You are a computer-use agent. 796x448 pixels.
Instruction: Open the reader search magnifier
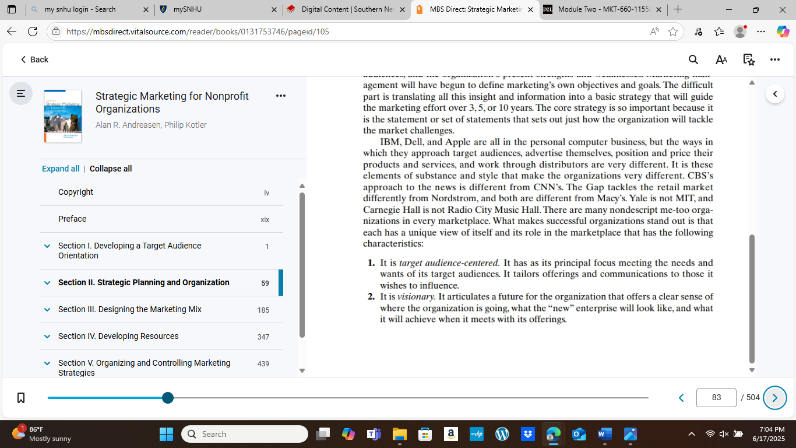coord(693,60)
